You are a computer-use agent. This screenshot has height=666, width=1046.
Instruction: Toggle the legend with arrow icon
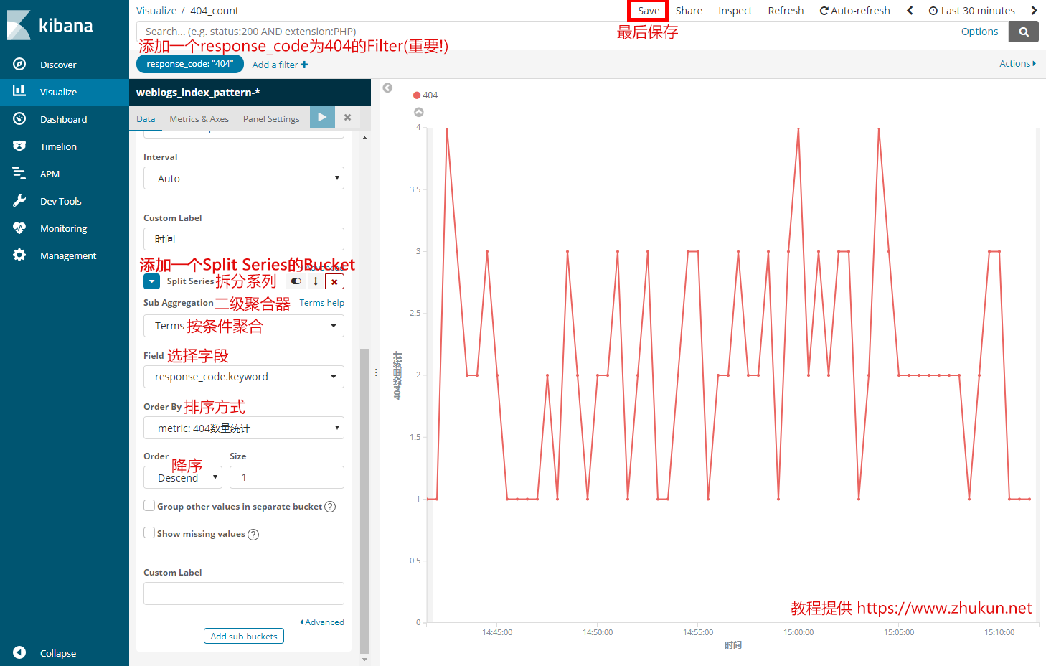[419, 112]
